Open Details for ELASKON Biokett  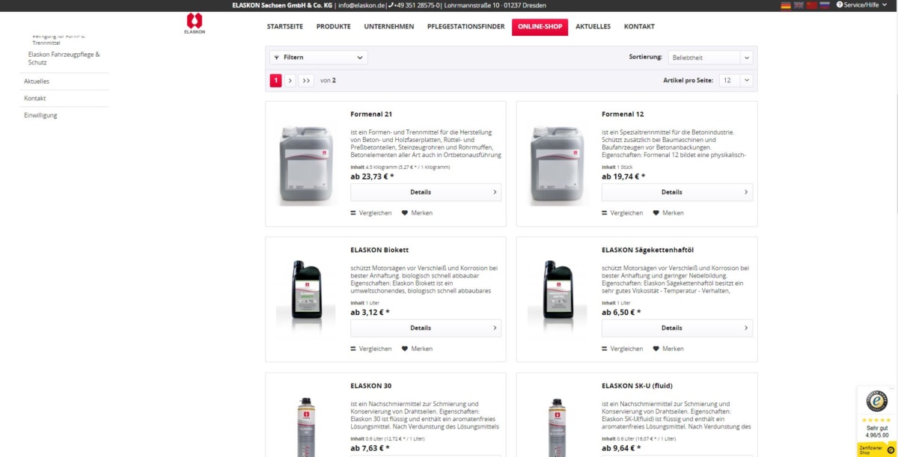point(426,328)
